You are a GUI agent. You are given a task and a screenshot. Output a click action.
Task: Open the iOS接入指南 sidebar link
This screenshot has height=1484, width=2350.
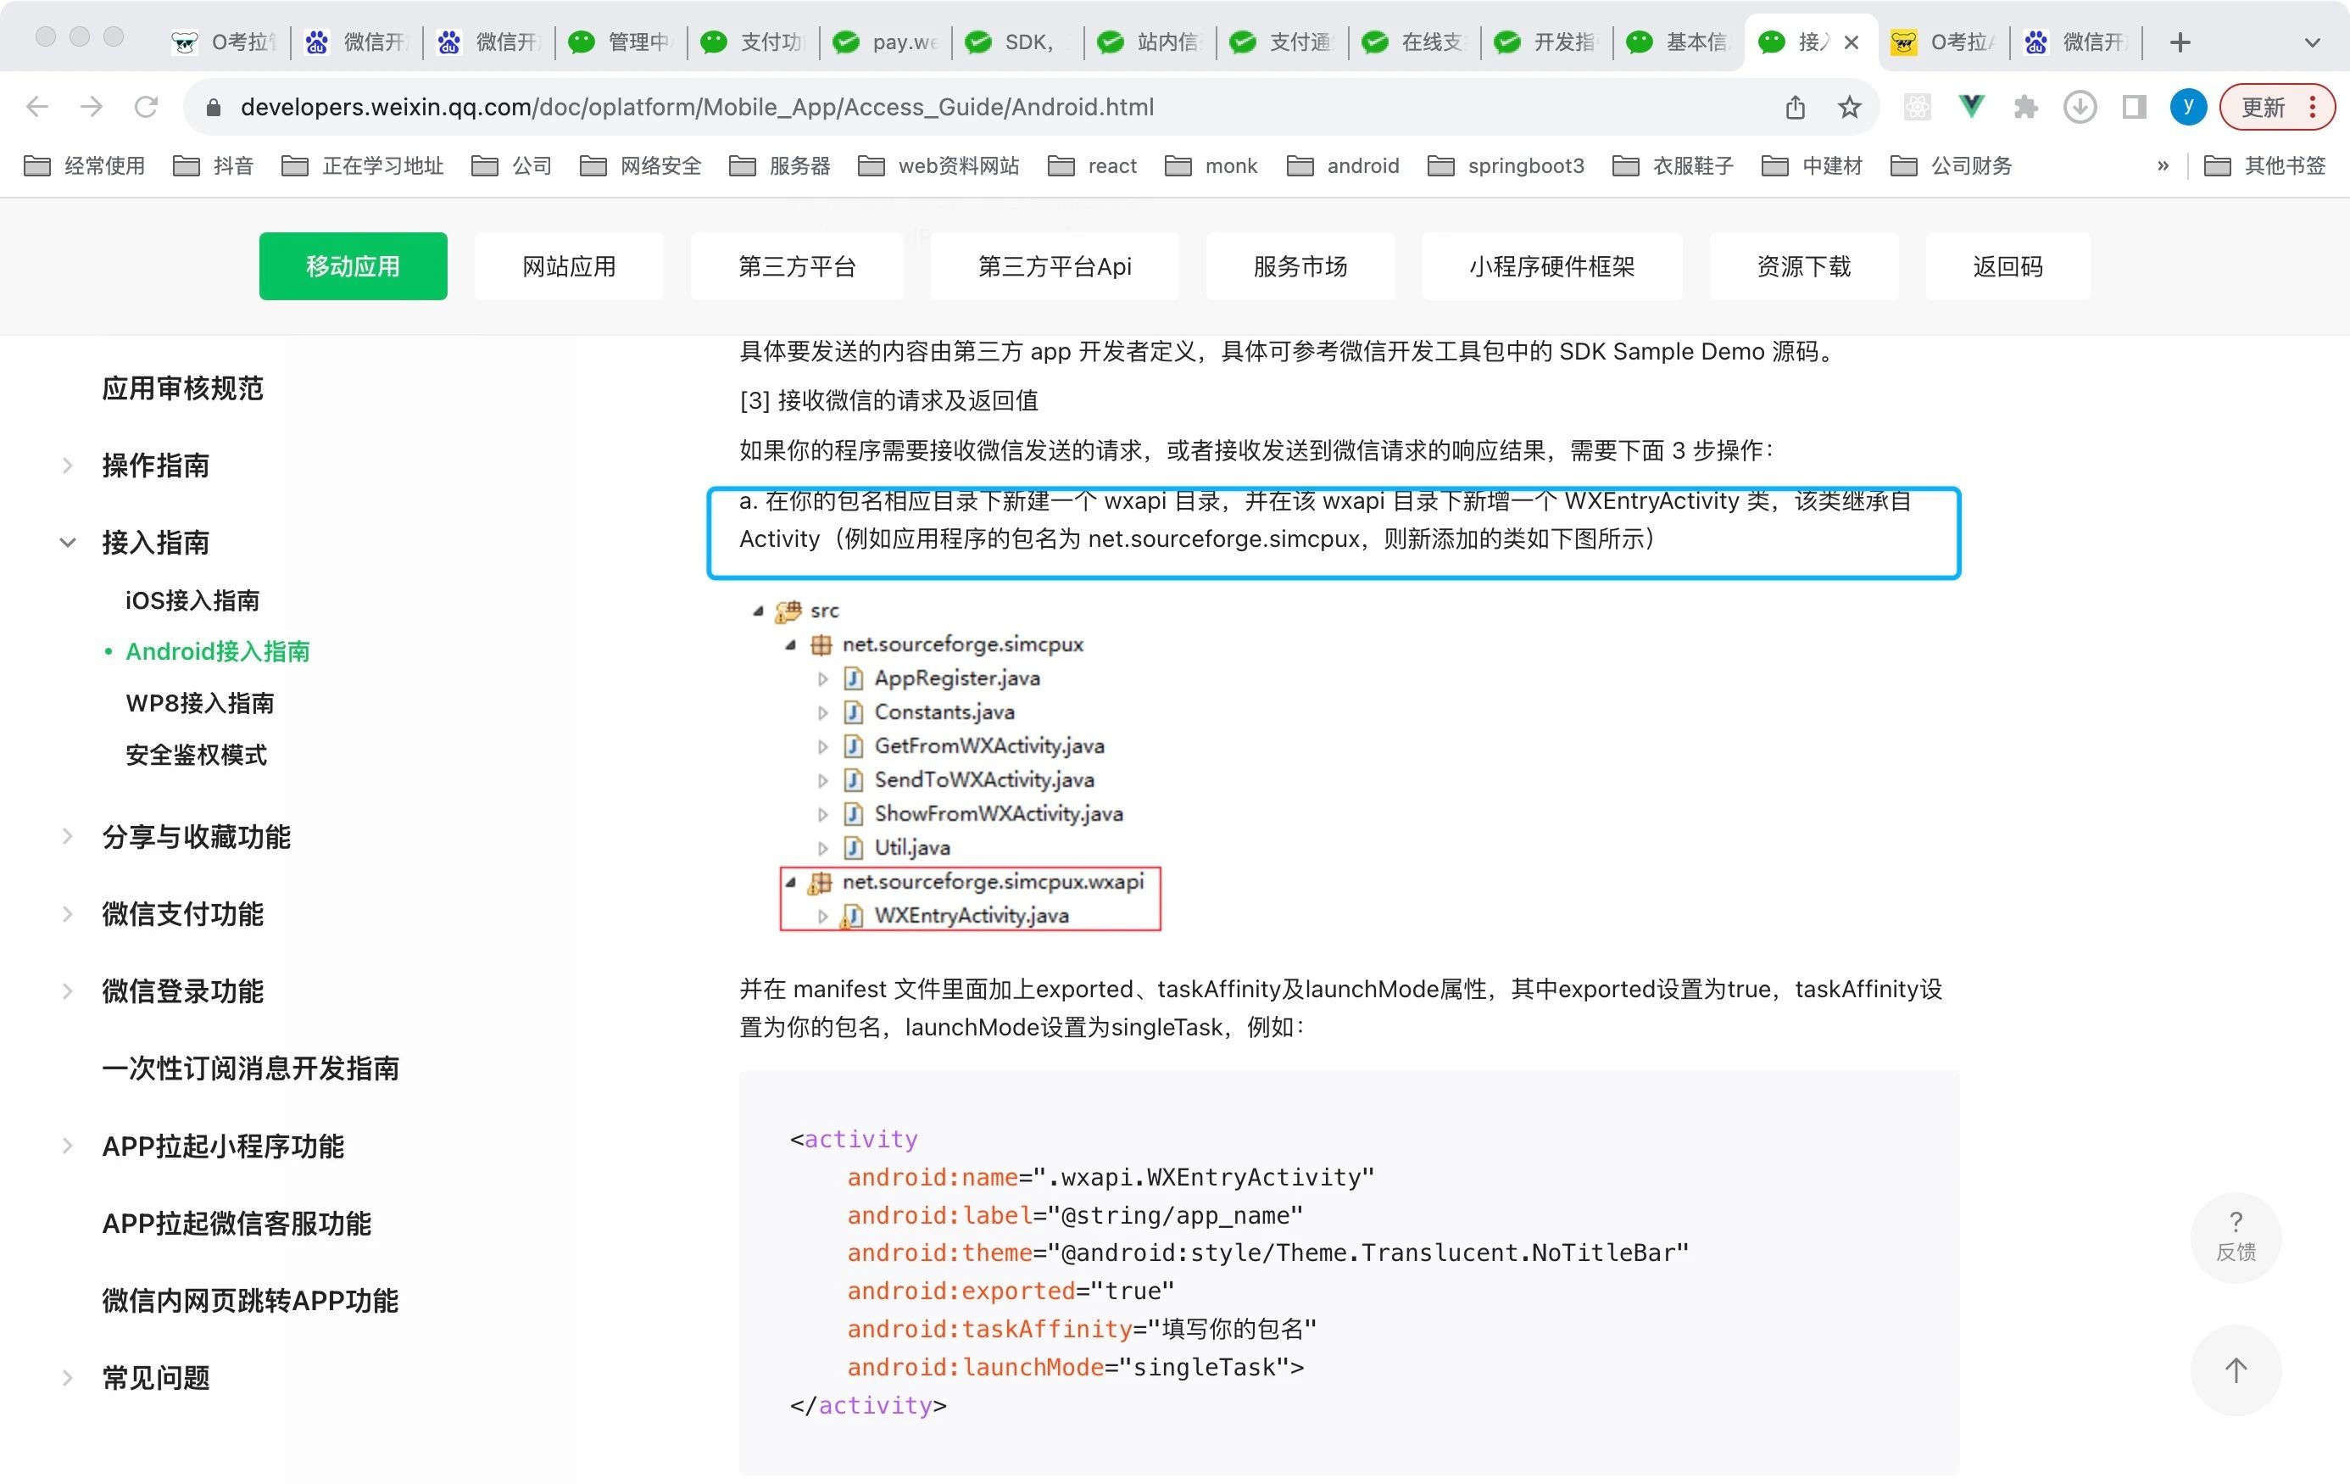(192, 600)
